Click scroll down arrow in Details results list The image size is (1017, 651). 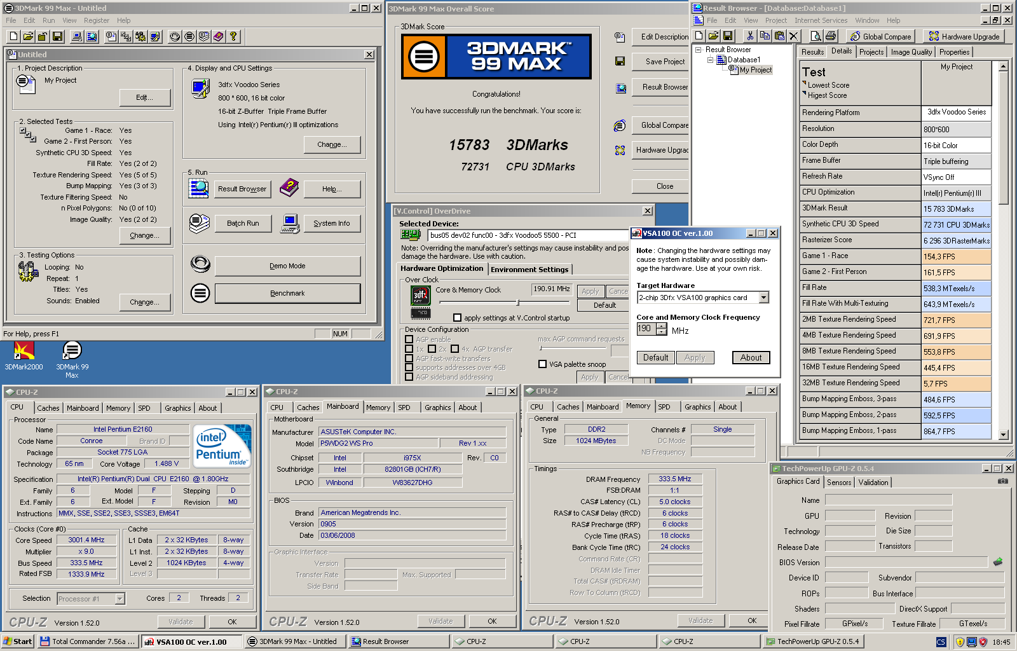1003,435
